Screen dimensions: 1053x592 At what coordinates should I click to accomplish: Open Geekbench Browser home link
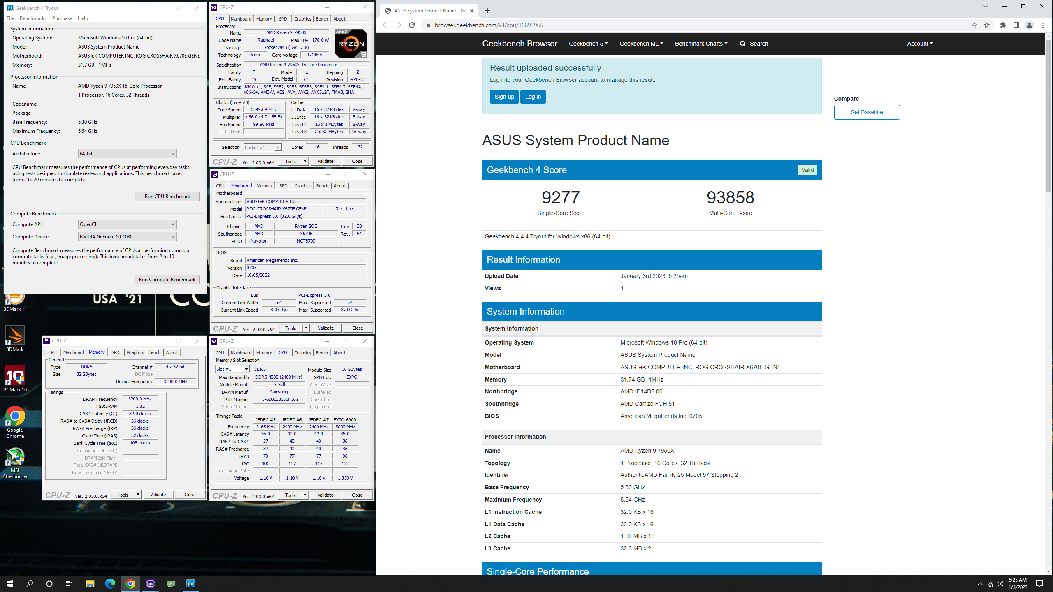point(520,44)
